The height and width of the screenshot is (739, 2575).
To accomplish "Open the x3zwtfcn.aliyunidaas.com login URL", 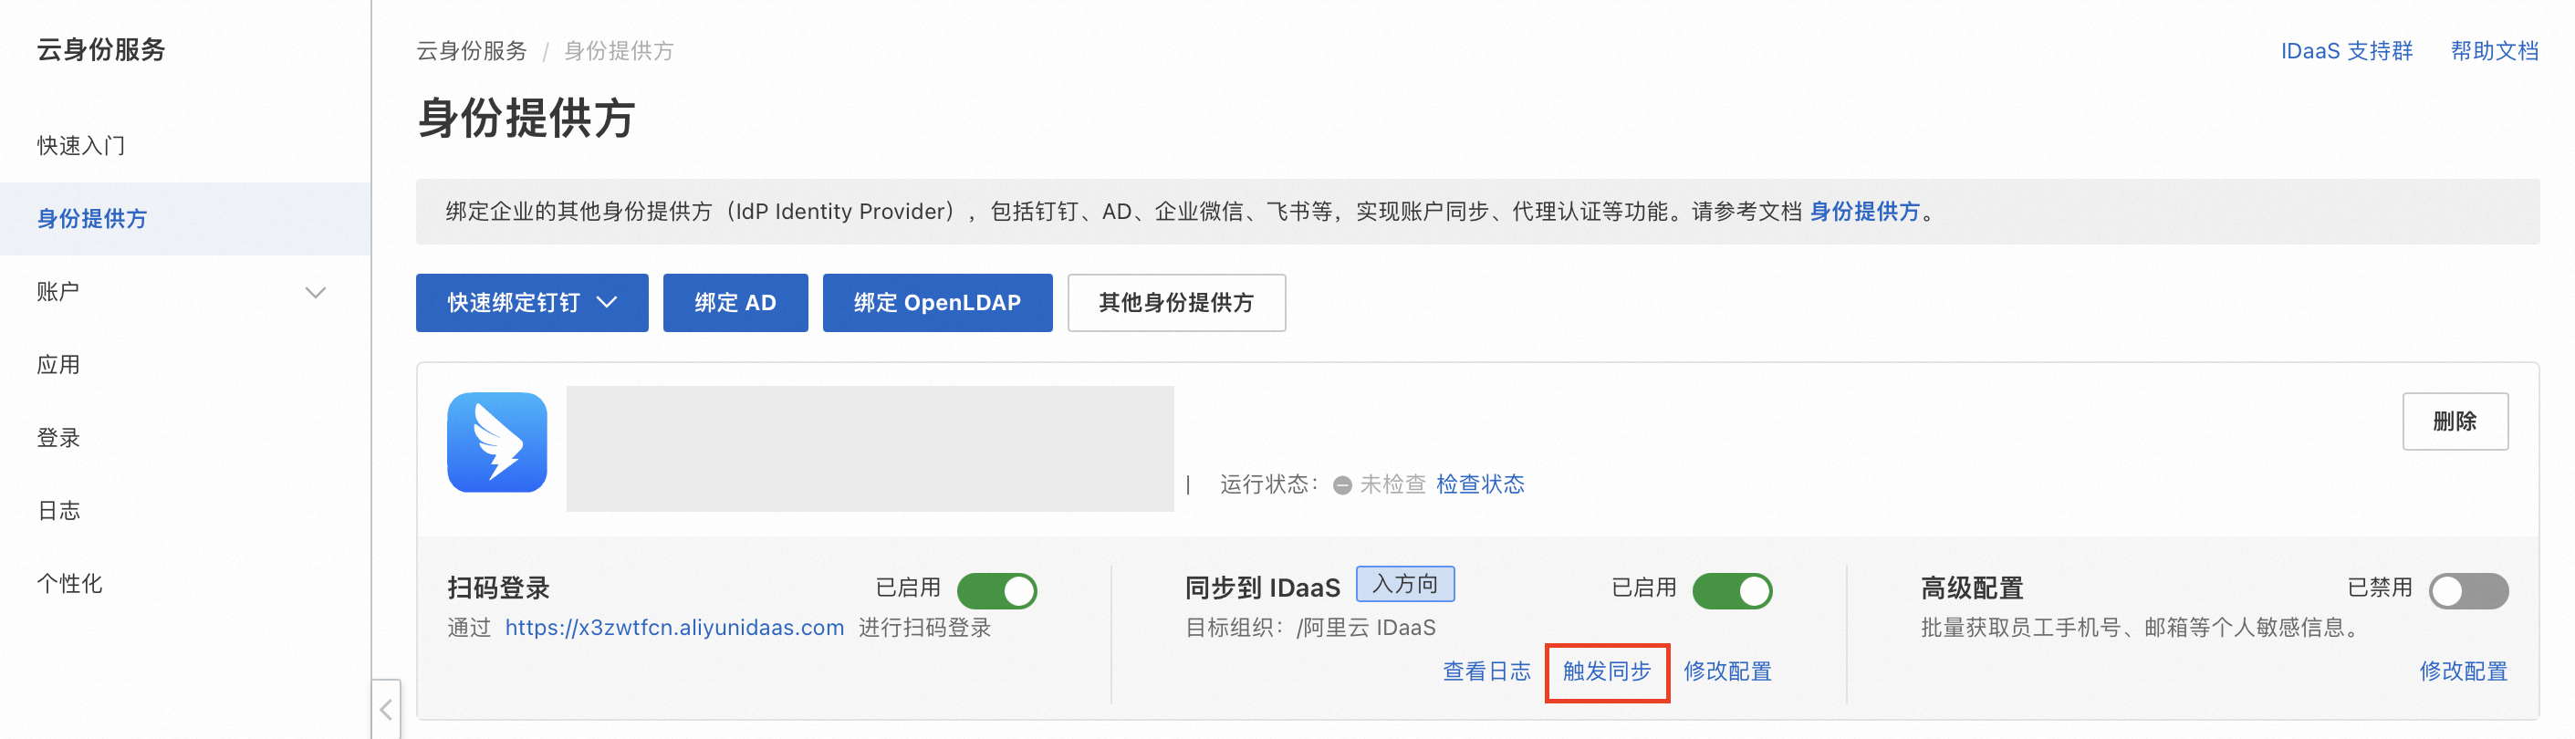I will [673, 627].
